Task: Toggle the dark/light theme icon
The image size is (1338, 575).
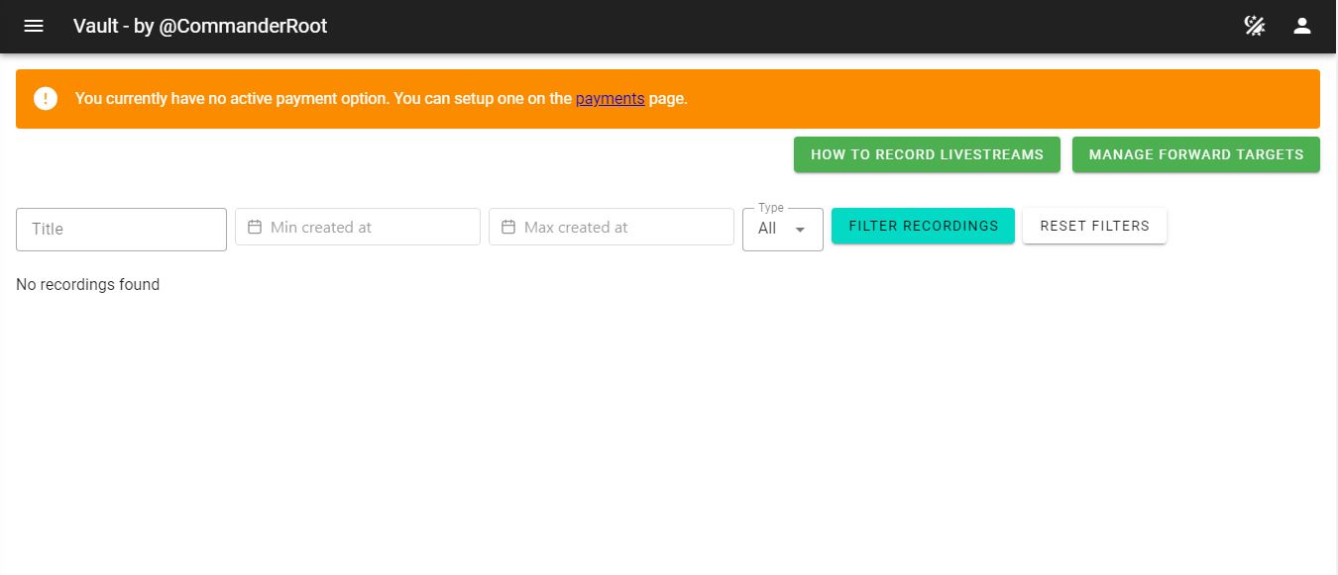Action: [x=1255, y=26]
